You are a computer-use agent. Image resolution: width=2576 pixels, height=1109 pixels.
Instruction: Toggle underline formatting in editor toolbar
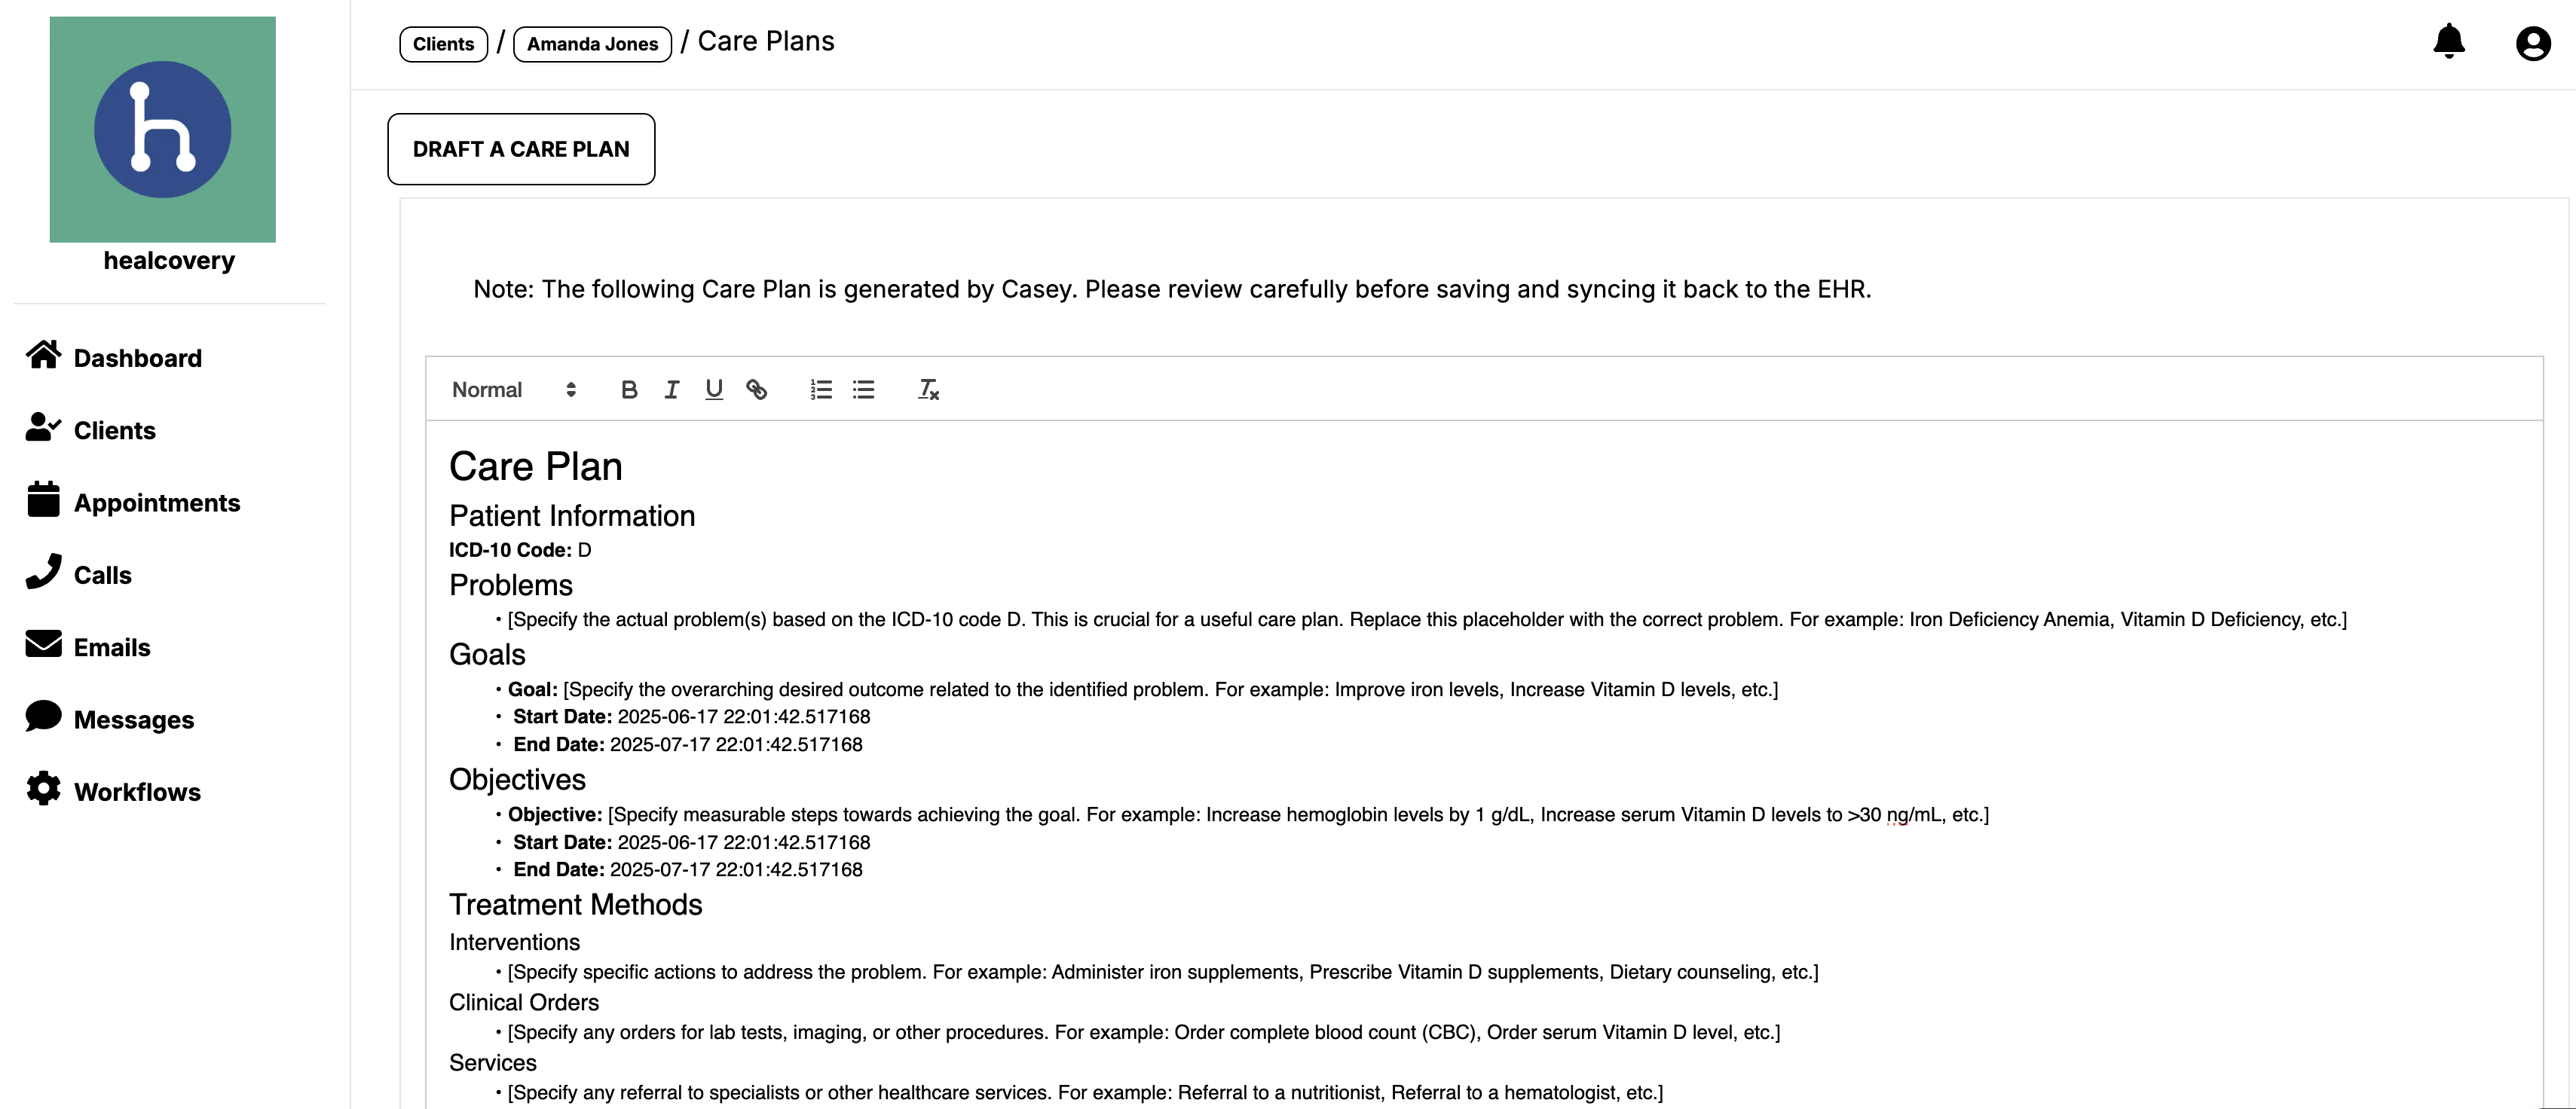pyautogui.click(x=714, y=390)
